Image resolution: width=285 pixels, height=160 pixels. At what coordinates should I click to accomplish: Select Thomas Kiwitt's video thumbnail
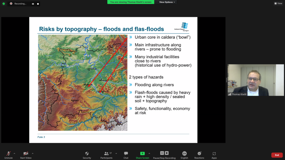tap(255, 80)
